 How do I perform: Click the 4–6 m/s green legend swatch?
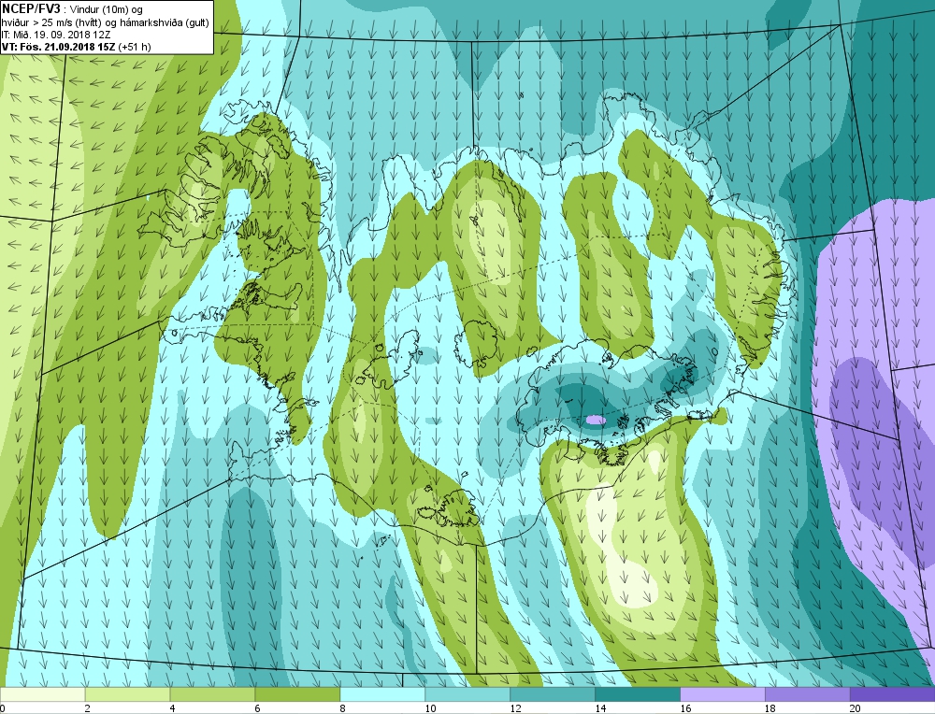tap(212, 694)
